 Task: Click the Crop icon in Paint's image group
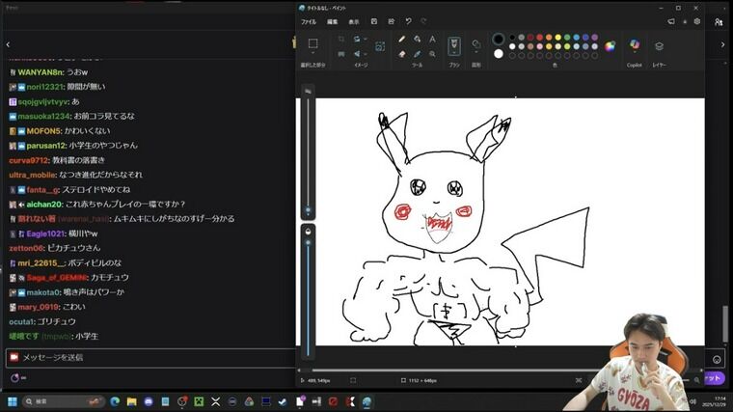(x=341, y=40)
